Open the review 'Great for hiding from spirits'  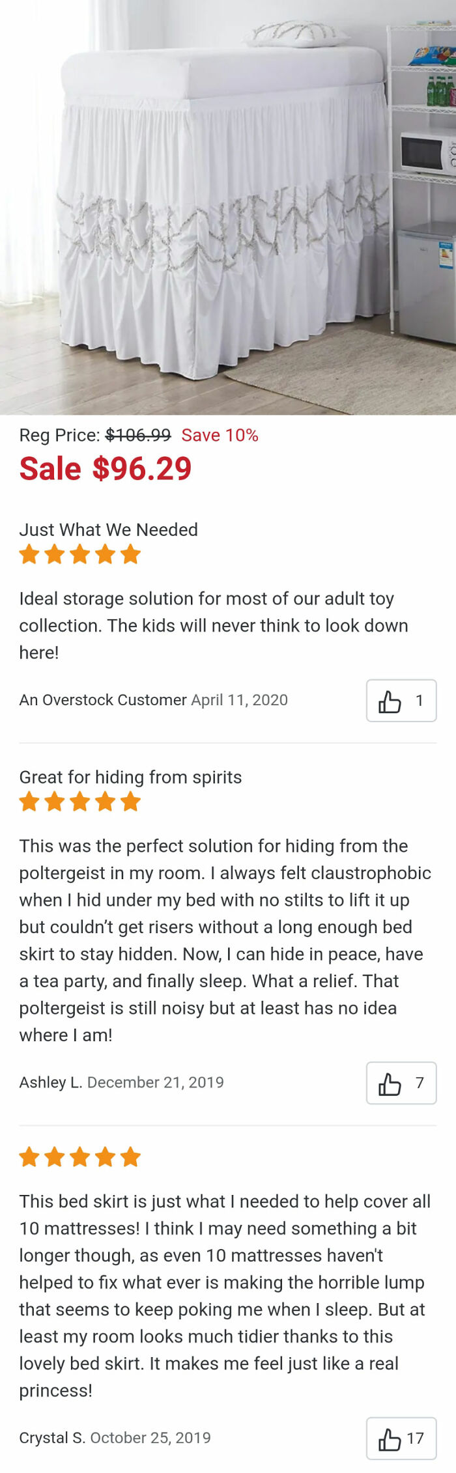[130, 777]
